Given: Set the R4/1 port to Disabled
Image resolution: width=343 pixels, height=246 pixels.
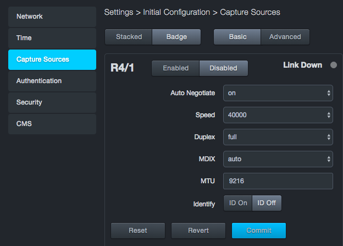Looking at the screenshot, I should click(223, 68).
